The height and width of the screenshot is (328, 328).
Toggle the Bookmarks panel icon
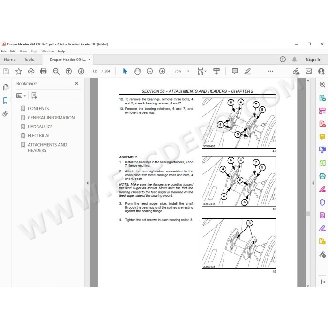(x=6, y=101)
